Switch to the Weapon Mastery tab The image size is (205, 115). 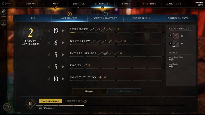click(x=105, y=18)
